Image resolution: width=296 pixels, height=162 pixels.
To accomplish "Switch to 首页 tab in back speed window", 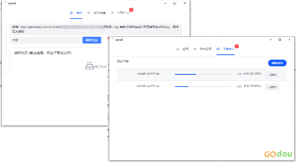I will pos(79,13).
